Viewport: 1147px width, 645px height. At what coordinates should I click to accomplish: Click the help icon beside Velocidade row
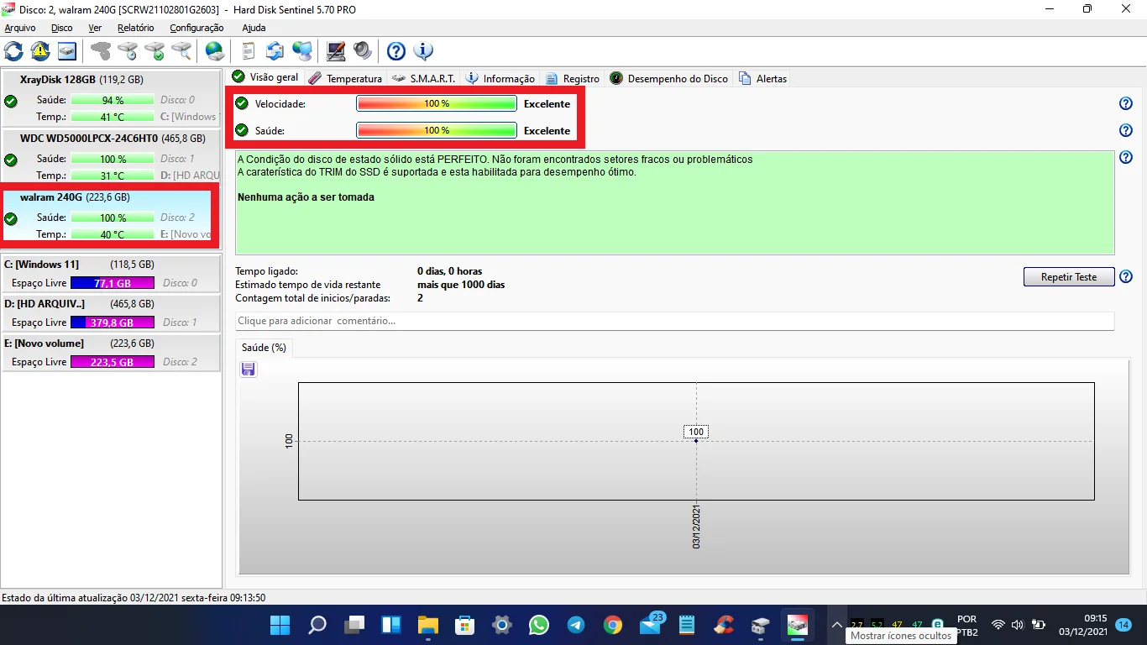click(1126, 104)
